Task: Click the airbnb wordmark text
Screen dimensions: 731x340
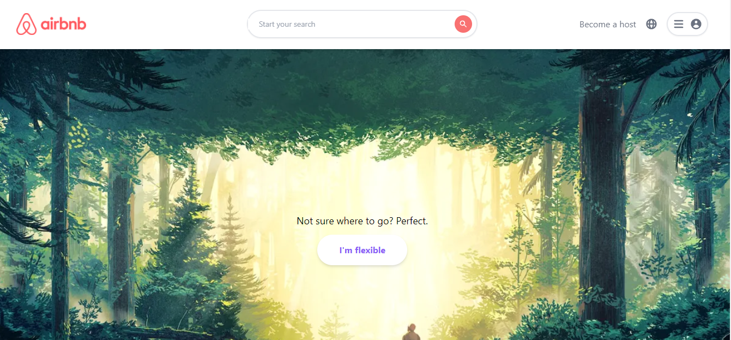Action: pyautogui.click(x=63, y=24)
